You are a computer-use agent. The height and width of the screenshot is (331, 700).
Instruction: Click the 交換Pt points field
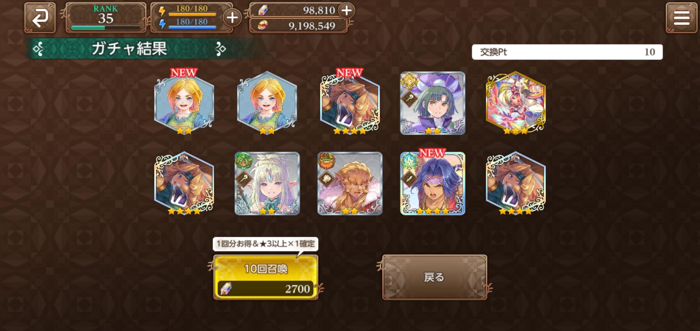coord(567,52)
